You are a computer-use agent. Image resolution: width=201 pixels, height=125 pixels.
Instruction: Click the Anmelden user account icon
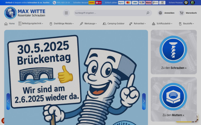tap(160, 13)
